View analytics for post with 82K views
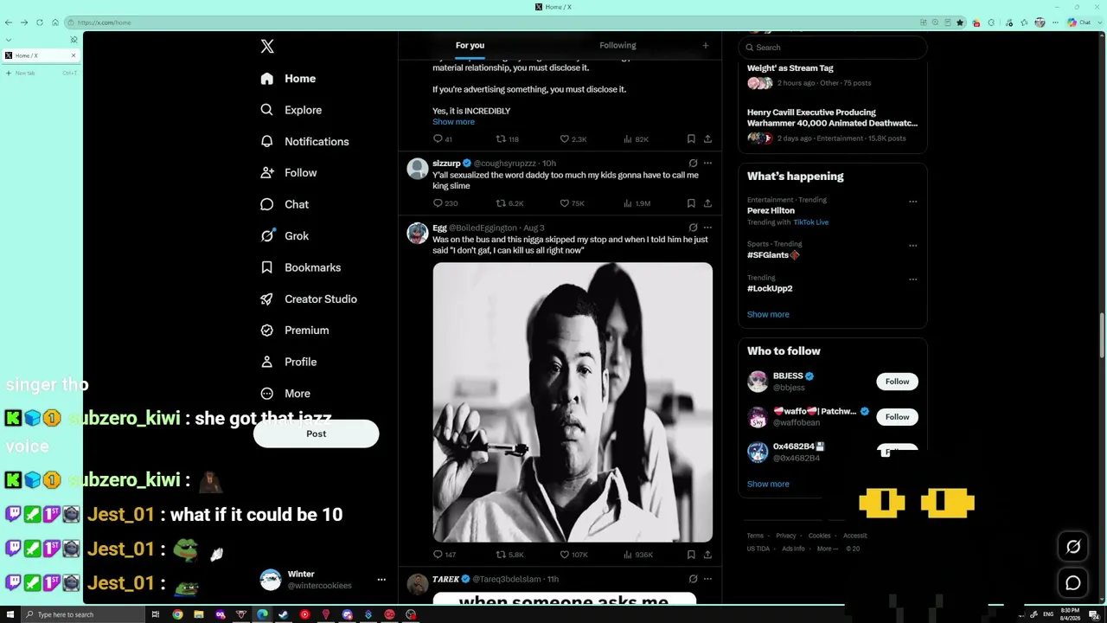 pyautogui.click(x=636, y=139)
